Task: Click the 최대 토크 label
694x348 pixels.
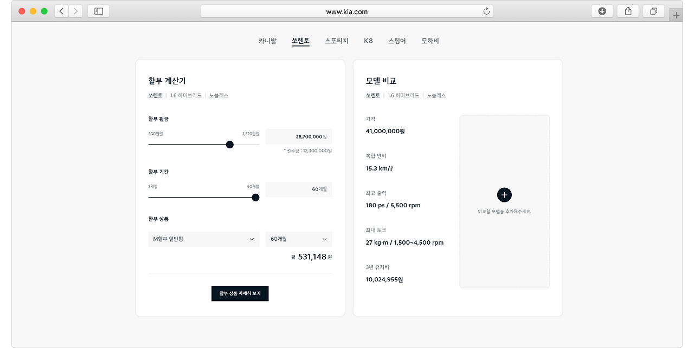Action: tap(376, 230)
